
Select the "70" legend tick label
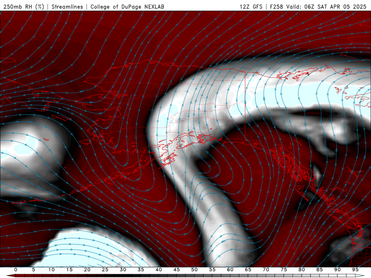[266, 270]
